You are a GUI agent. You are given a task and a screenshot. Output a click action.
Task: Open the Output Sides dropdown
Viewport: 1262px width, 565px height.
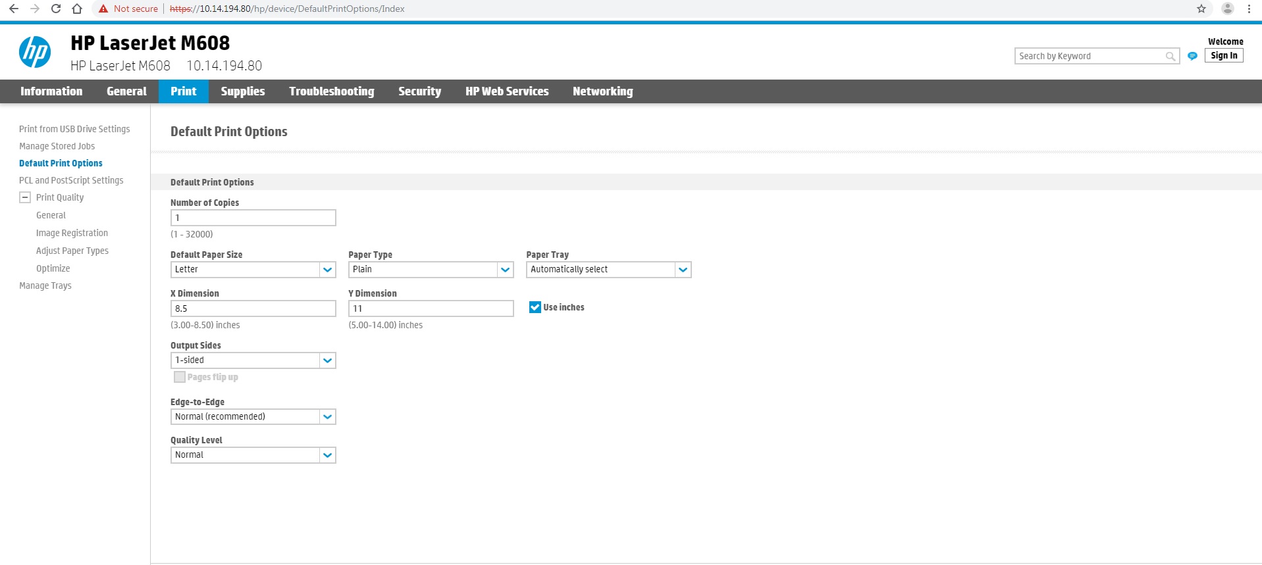(x=253, y=360)
